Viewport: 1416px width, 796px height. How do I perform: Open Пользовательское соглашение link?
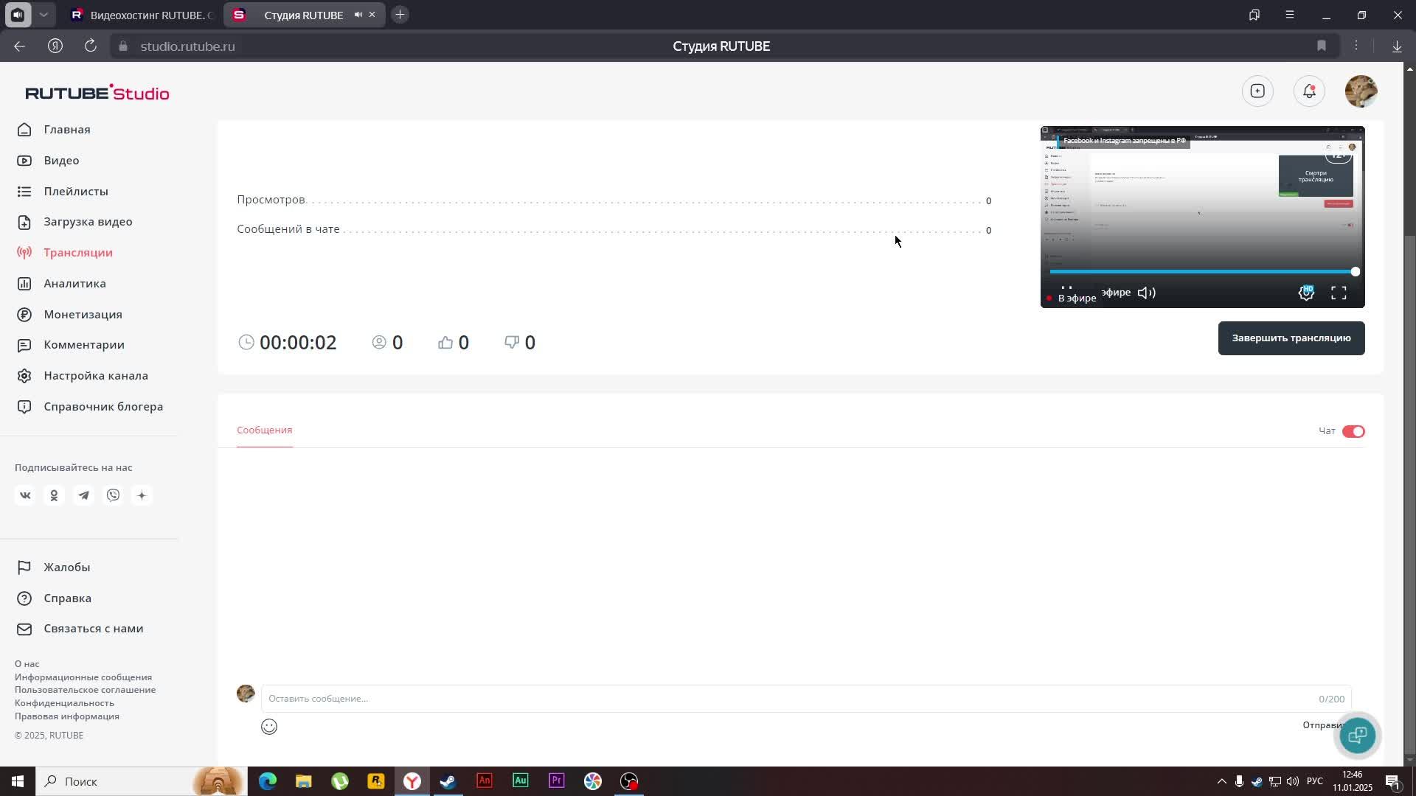85,690
